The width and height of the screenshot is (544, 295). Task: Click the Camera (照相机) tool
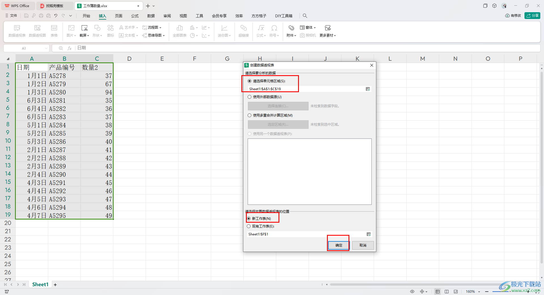click(x=308, y=35)
